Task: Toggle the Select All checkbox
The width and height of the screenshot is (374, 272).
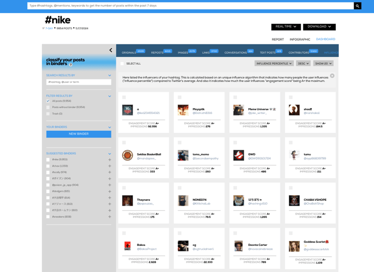Action: [122, 64]
